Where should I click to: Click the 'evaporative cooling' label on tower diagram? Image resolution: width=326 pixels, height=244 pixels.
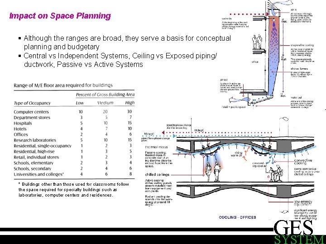click(x=302, y=45)
